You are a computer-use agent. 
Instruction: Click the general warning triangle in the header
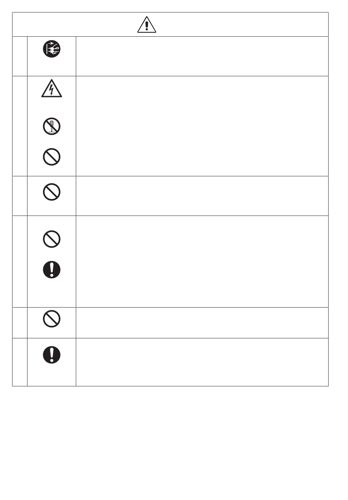[x=147, y=25]
